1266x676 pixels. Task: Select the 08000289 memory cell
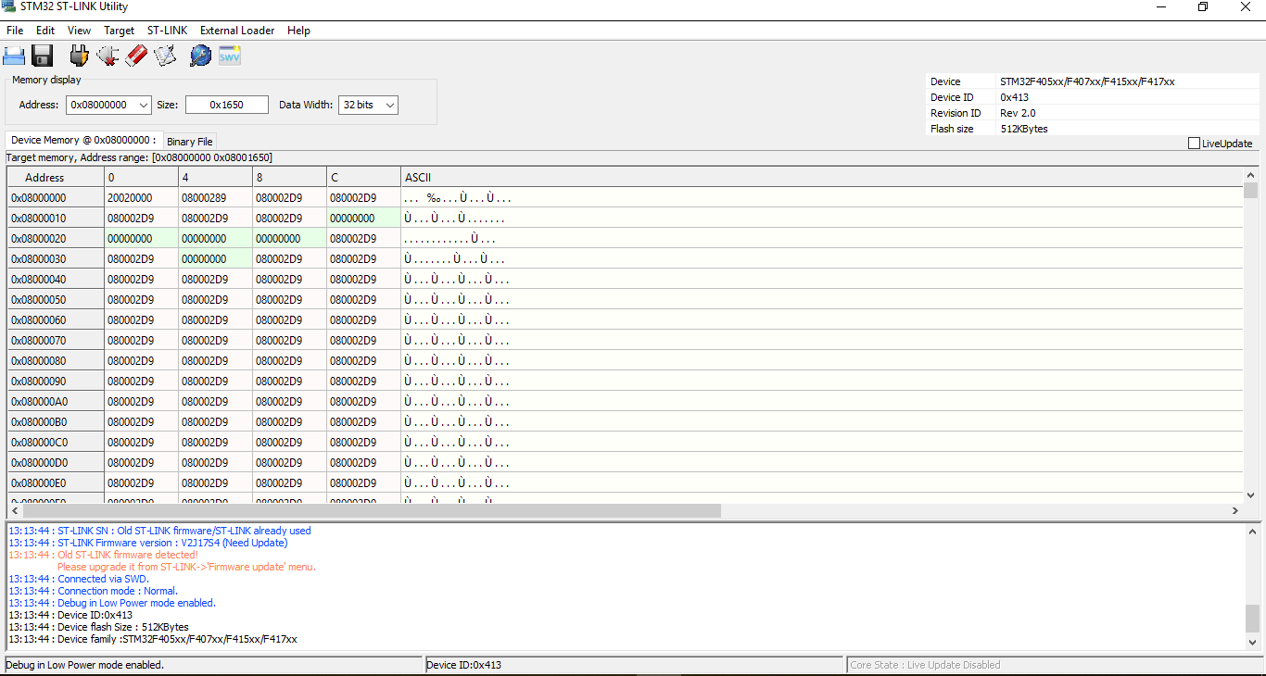point(215,198)
